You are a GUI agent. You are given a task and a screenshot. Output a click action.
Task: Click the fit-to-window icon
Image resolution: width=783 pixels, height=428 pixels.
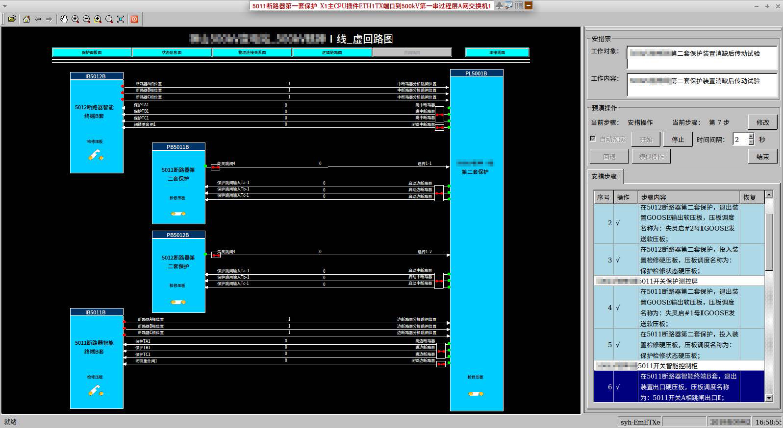point(121,19)
